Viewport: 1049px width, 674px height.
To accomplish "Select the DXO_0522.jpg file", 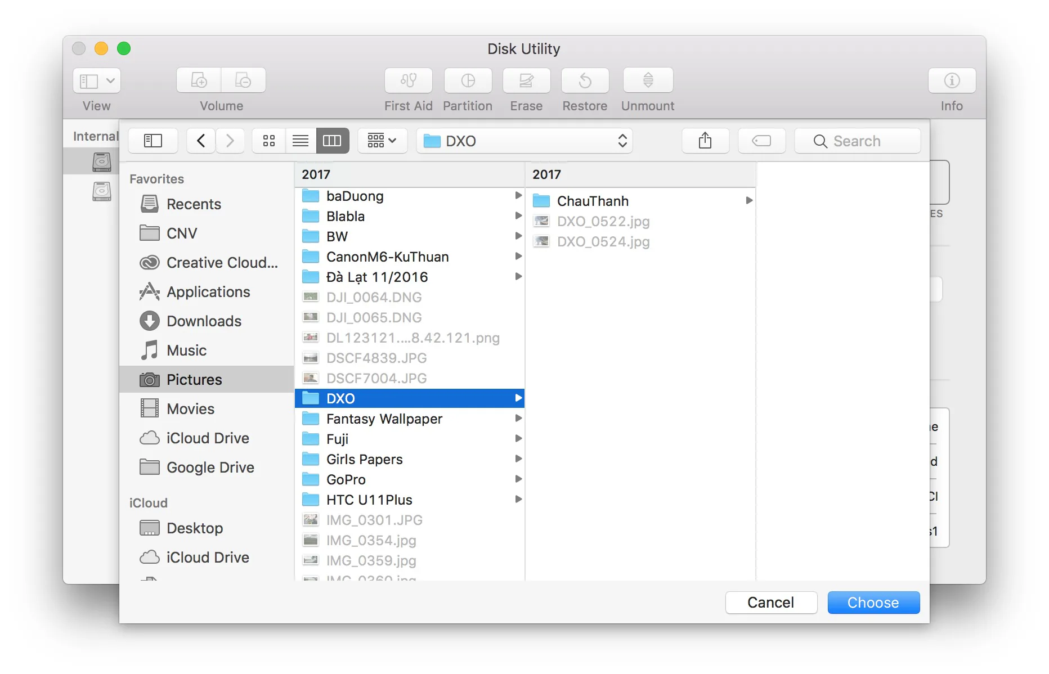I will [640, 221].
